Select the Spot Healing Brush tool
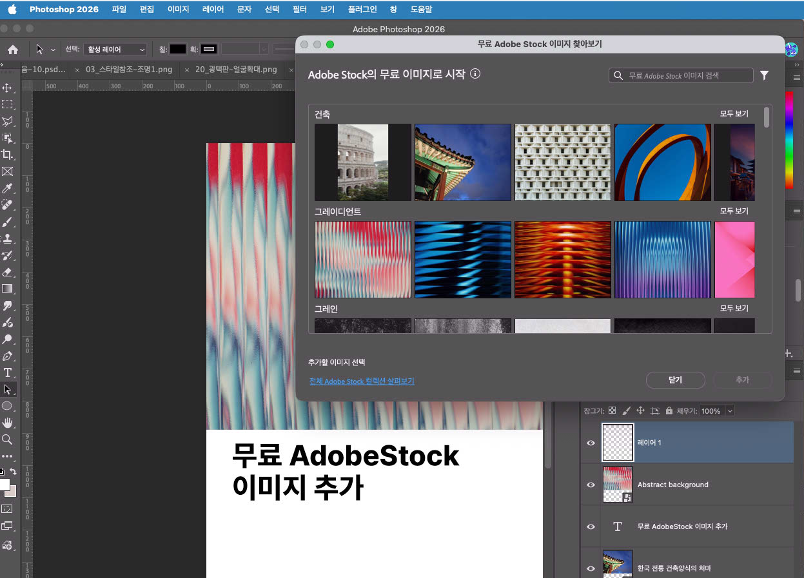The height and width of the screenshot is (578, 804). pyautogui.click(x=8, y=205)
